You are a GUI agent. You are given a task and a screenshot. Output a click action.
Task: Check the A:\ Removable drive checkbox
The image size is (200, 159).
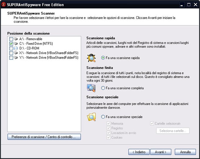tap(11, 39)
